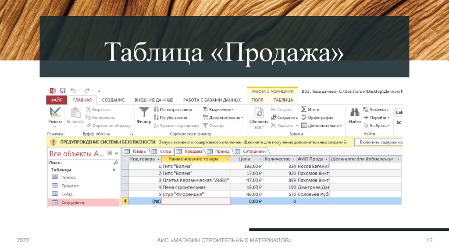The image size is (449, 251).
Task: Click Копировать command
Action: pyautogui.click(x=100, y=117)
